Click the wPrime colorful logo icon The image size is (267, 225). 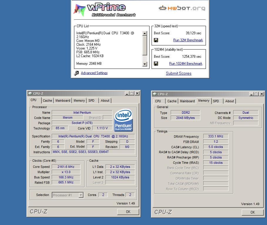coord(79,10)
